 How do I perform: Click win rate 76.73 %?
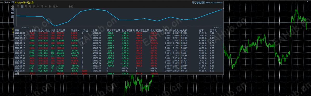[x=203, y=61]
